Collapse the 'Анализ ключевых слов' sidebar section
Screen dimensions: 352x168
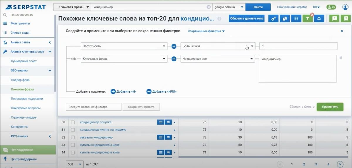[50, 52]
